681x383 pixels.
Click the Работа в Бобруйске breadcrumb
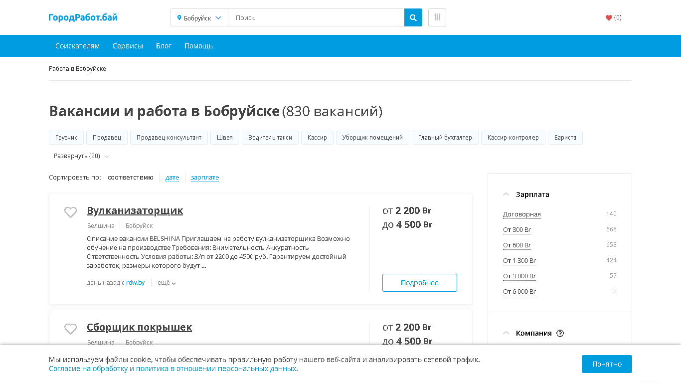pos(77,69)
